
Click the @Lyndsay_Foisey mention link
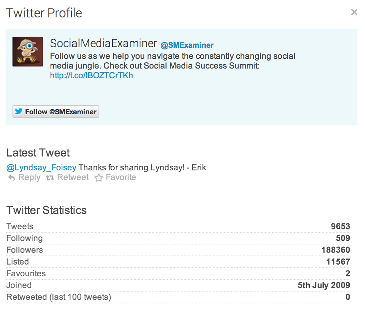[x=41, y=168]
